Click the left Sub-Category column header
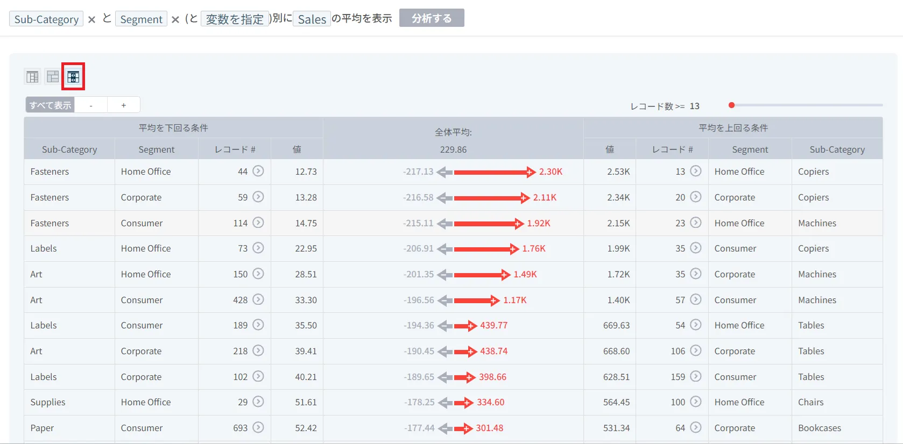Image resolution: width=903 pixels, height=444 pixels. [x=69, y=149]
